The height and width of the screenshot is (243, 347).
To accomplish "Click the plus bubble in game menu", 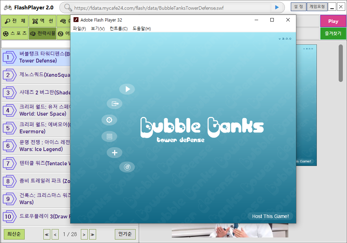I will (115, 153).
